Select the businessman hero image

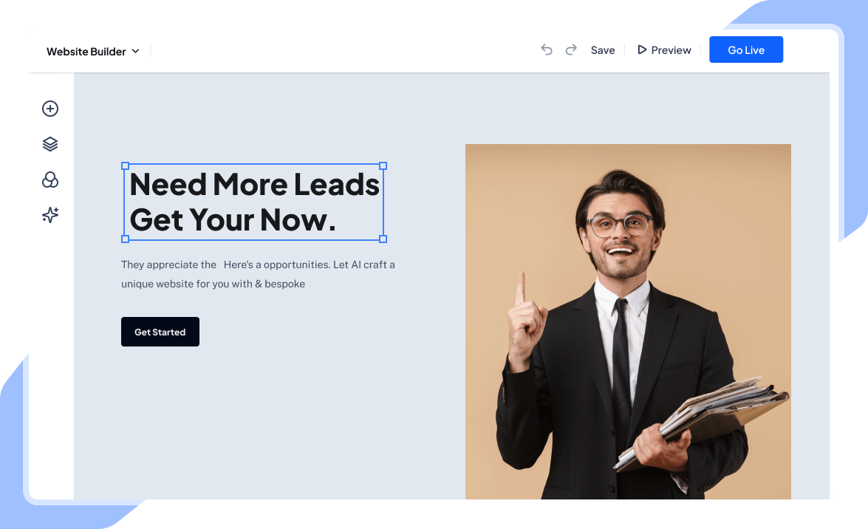click(628, 321)
